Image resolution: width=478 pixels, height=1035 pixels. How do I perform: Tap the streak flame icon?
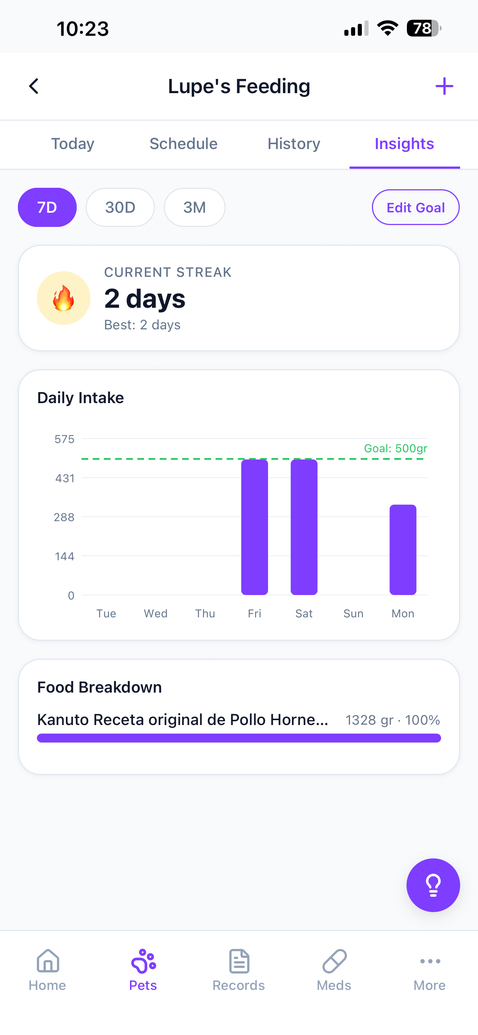tap(63, 298)
